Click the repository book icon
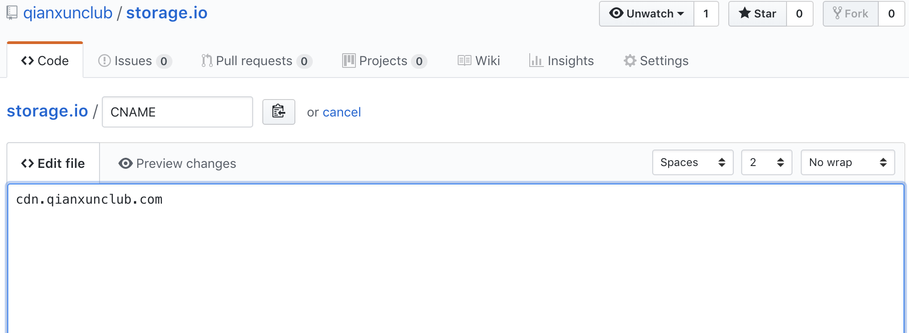Screen dimensions: 909x333 tap(12, 13)
